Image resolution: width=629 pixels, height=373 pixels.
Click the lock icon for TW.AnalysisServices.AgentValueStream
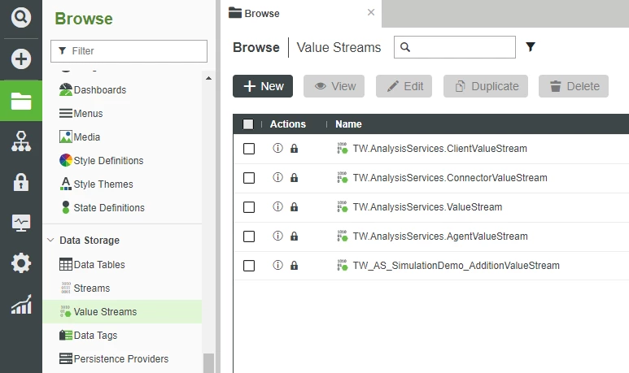pos(294,236)
